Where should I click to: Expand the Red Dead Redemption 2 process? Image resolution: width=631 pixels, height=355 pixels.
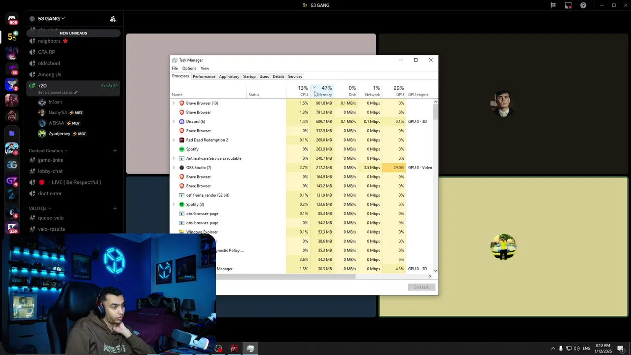(174, 140)
